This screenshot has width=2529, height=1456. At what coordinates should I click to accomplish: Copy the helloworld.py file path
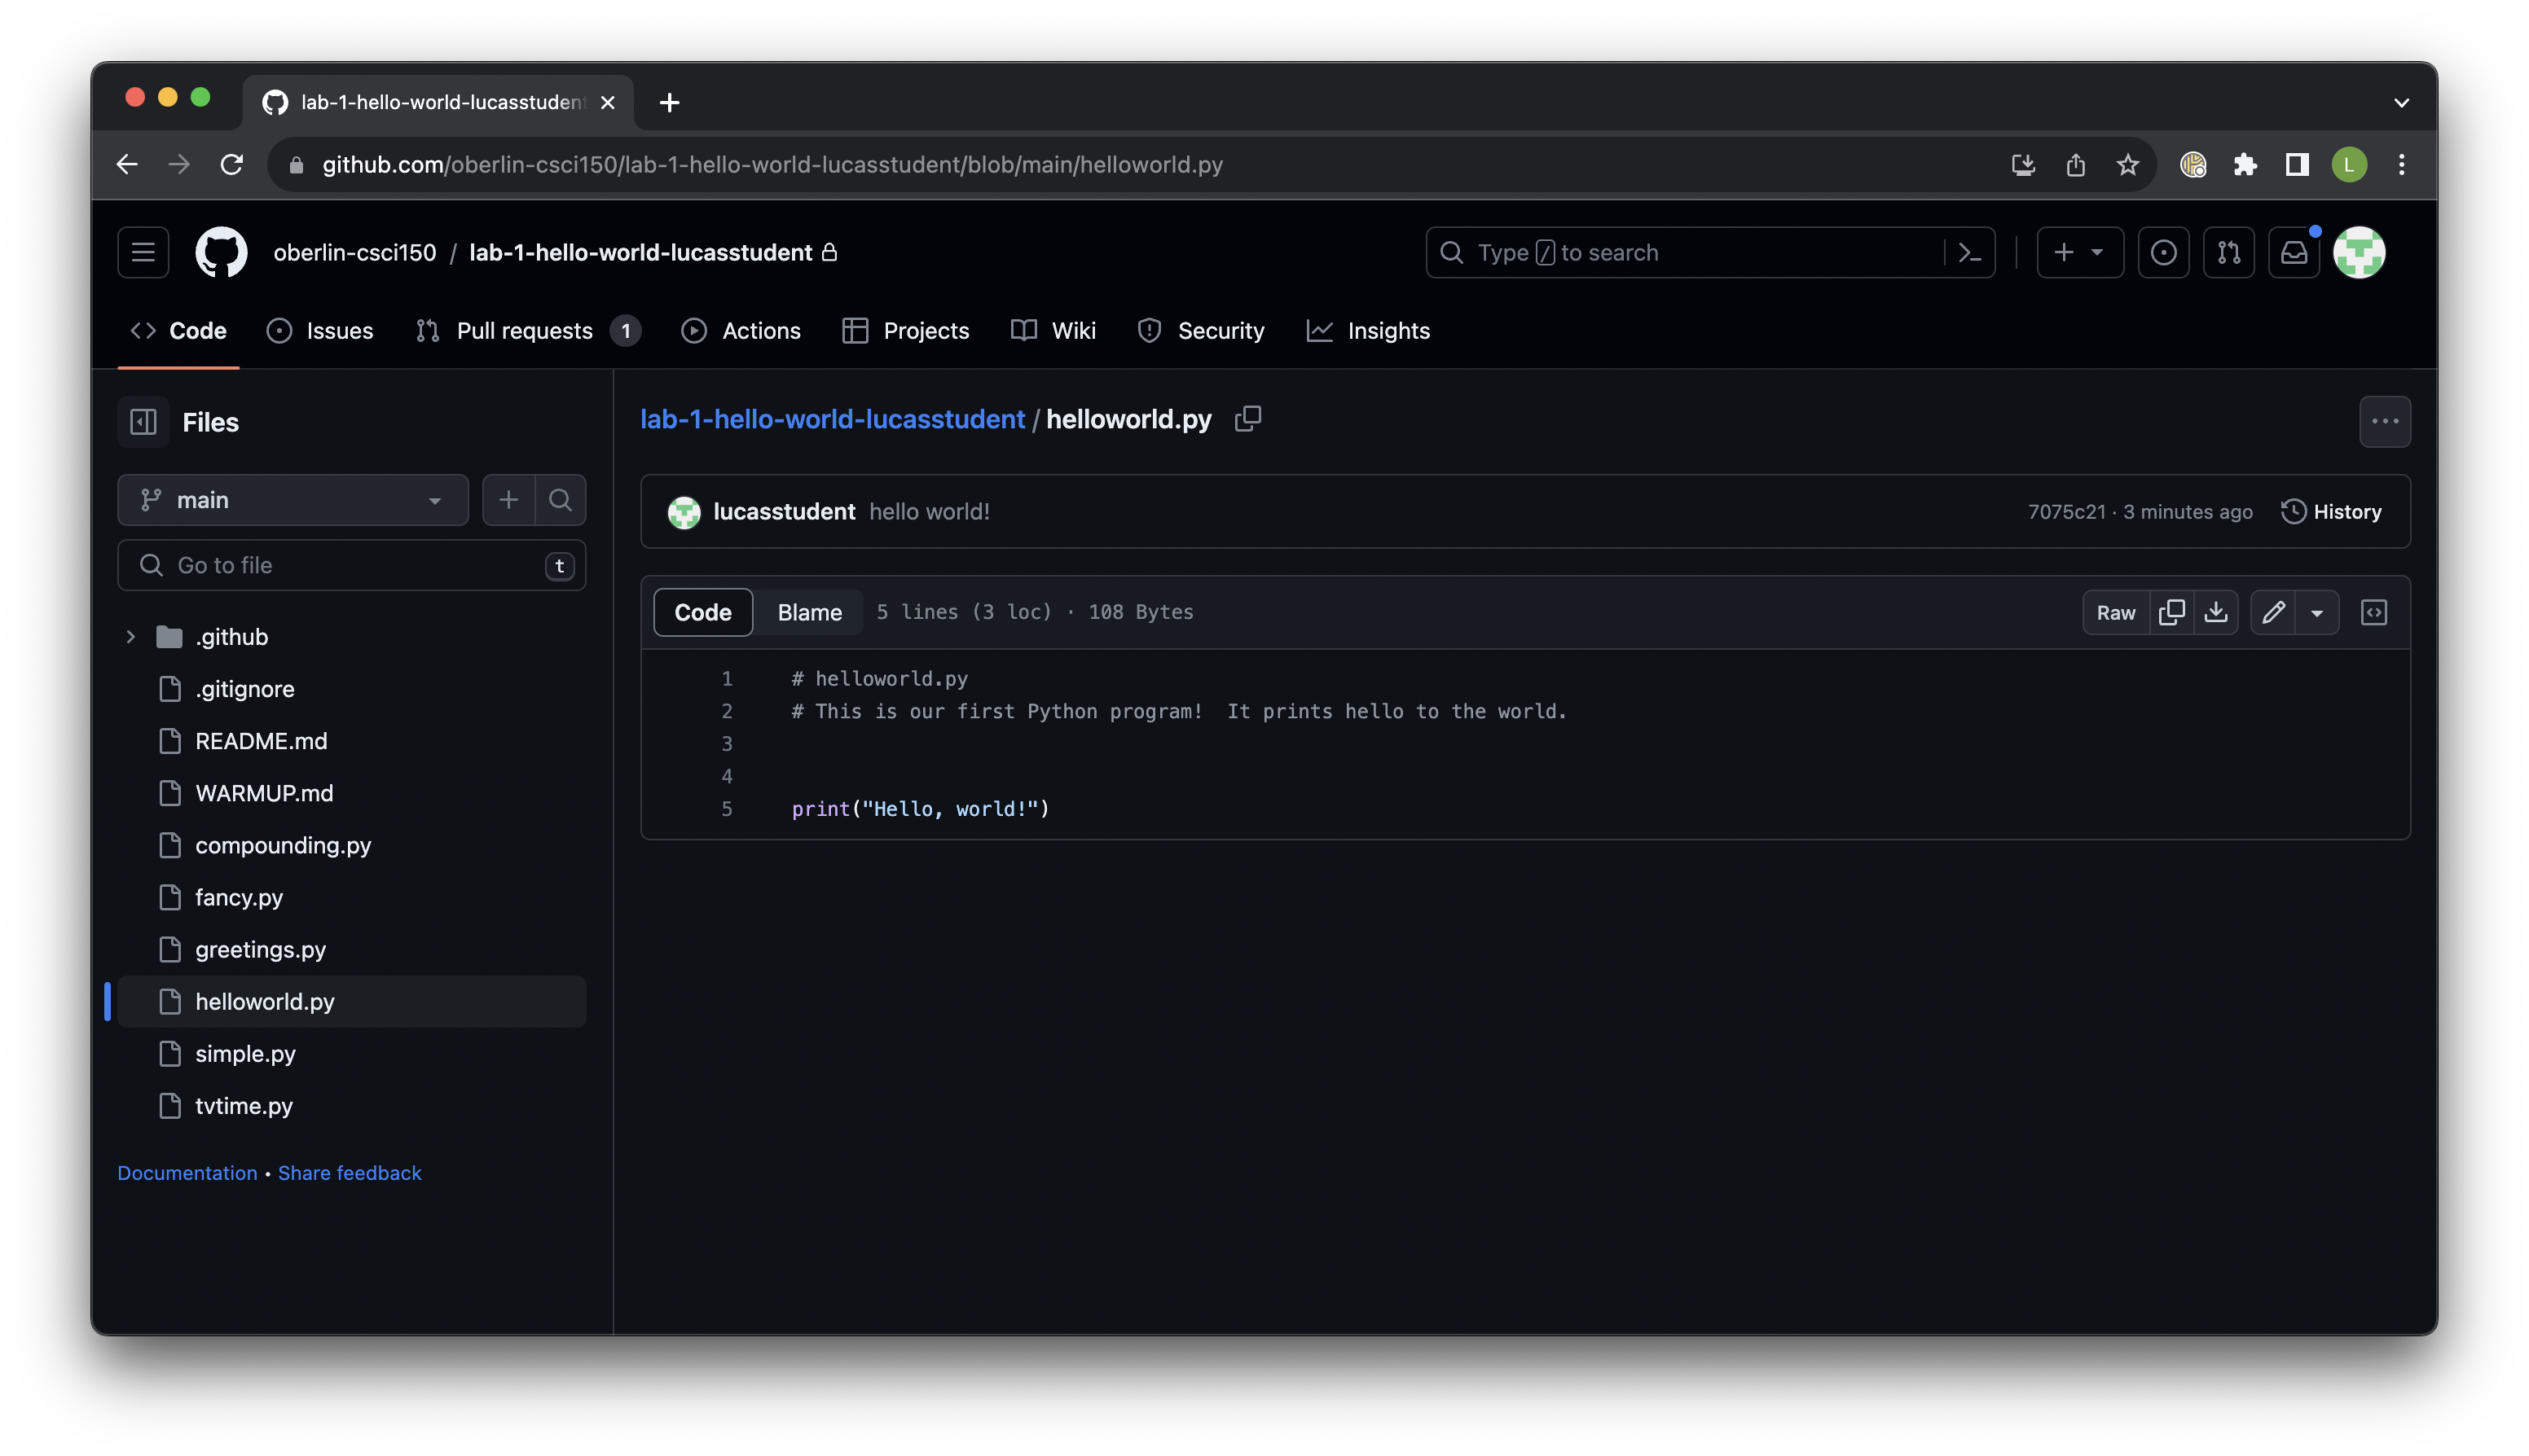[x=1247, y=419]
